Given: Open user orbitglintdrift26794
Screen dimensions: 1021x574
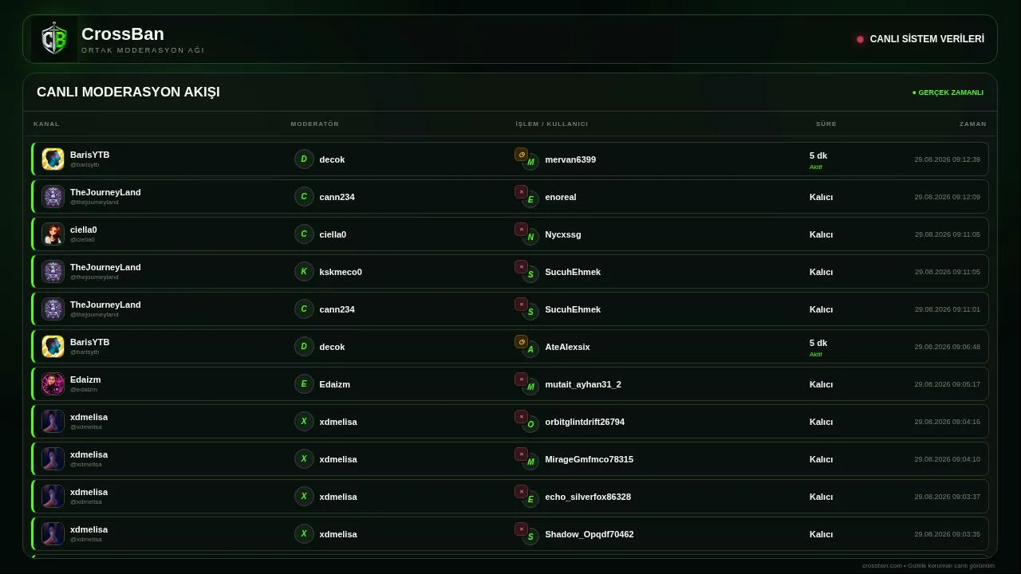Looking at the screenshot, I should point(585,422).
